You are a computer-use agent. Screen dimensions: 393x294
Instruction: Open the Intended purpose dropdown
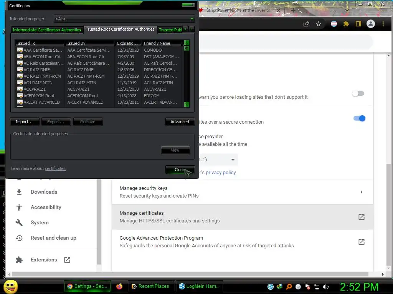pos(124,19)
